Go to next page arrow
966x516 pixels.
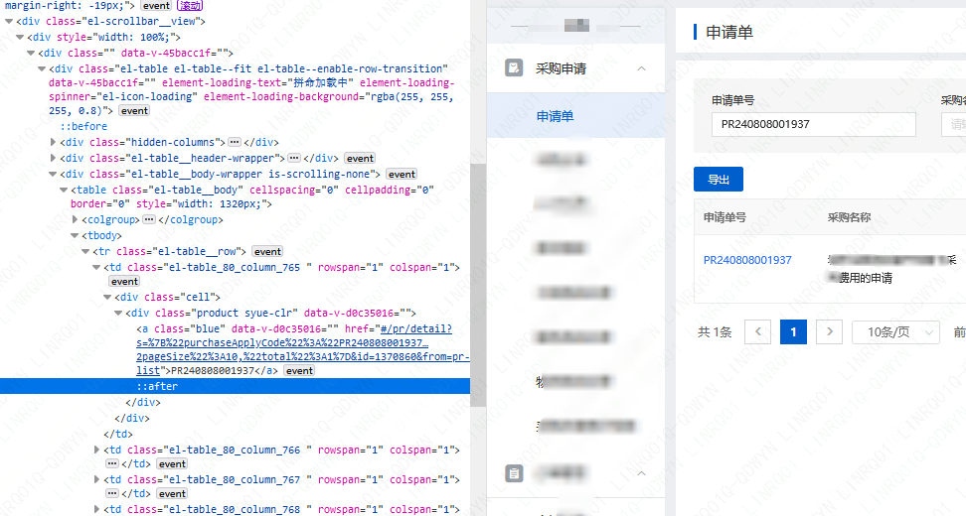point(829,332)
